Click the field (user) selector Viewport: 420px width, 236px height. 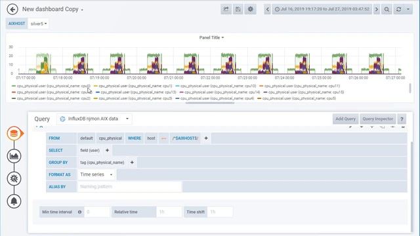point(90,150)
